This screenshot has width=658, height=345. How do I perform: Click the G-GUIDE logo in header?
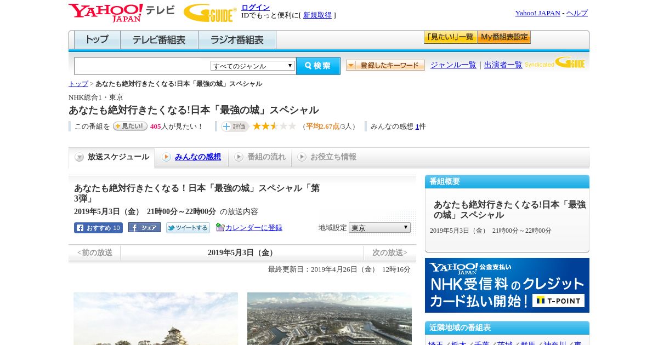click(x=210, y=13)
